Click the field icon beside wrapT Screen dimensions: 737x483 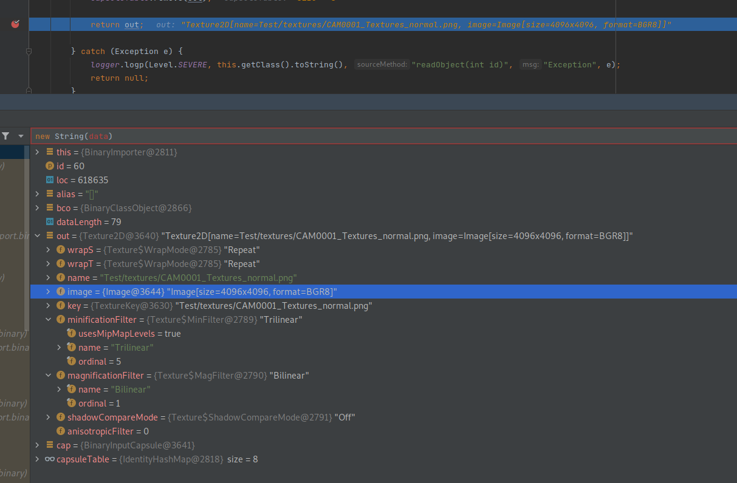[61, 264]
